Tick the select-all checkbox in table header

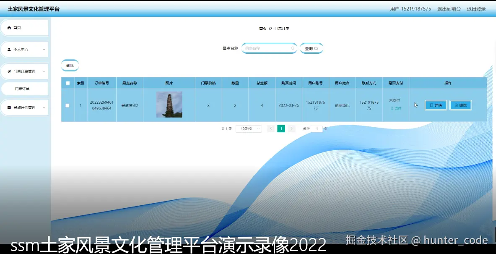(x=68, y=83)
